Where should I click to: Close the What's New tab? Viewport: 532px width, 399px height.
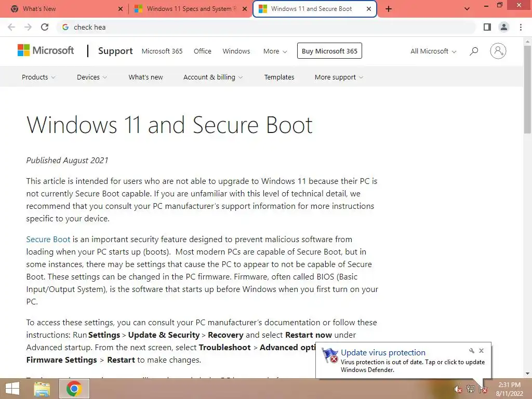click(x=120, y=9)
